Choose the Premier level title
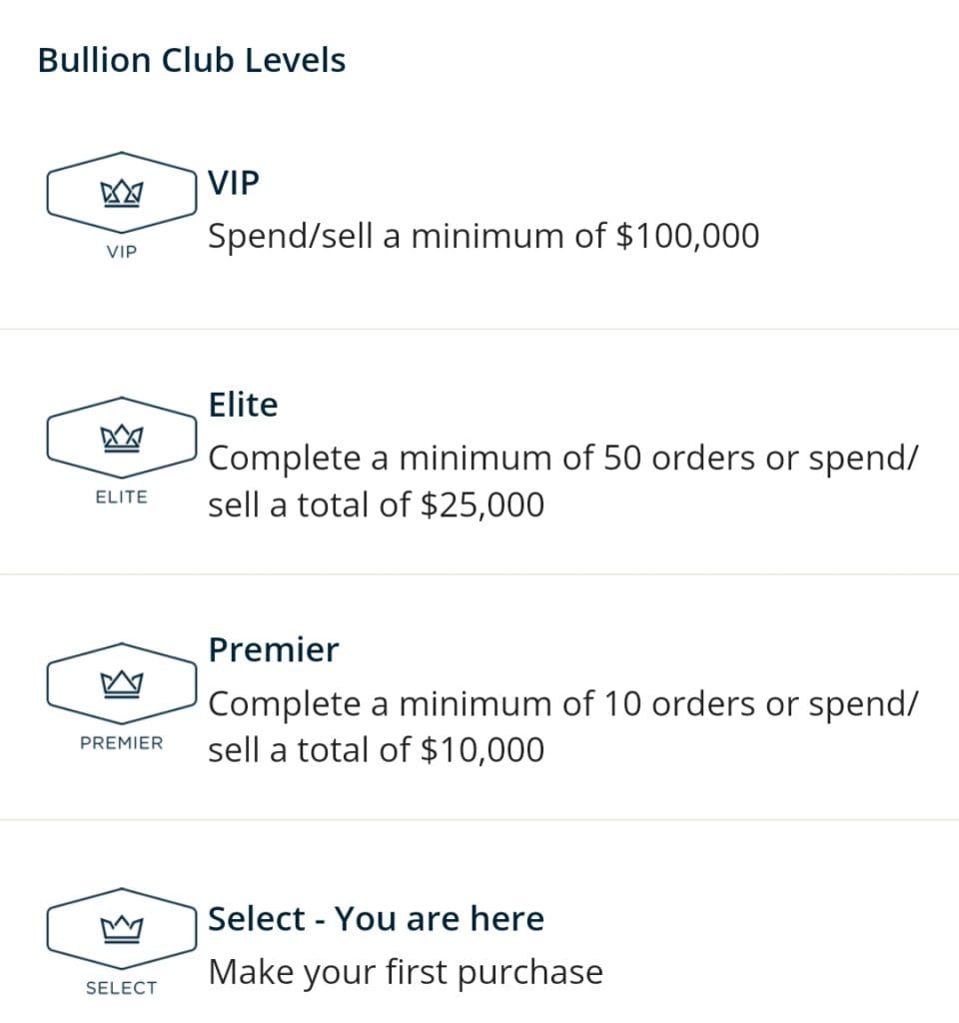The width and height of the screenshot is (959, 1023). pos(274,649)
